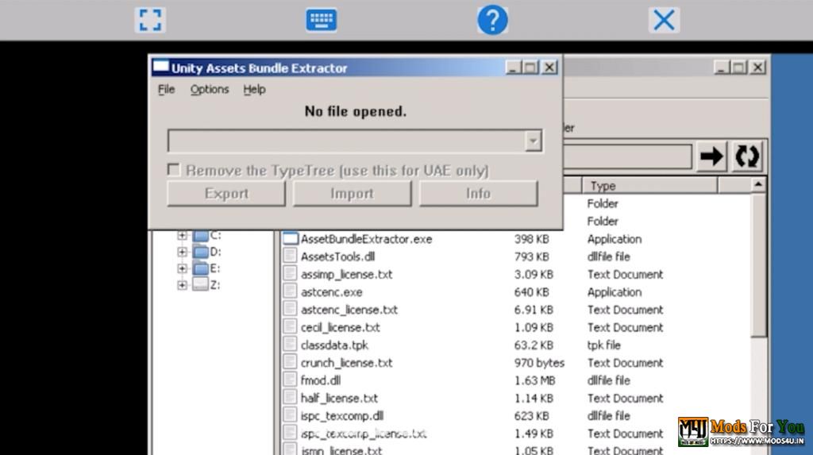Expand the D: drive tree node
The image size is (813, 455).
(182, 253)
